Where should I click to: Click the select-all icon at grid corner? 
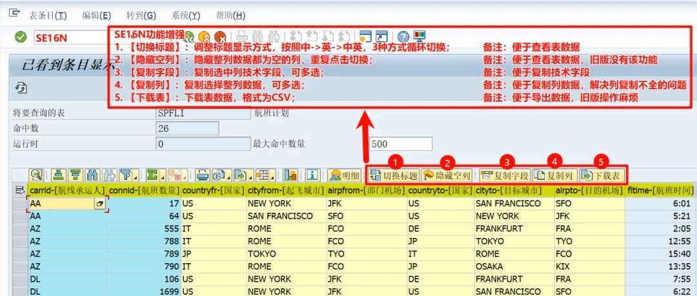click(19, 191)
